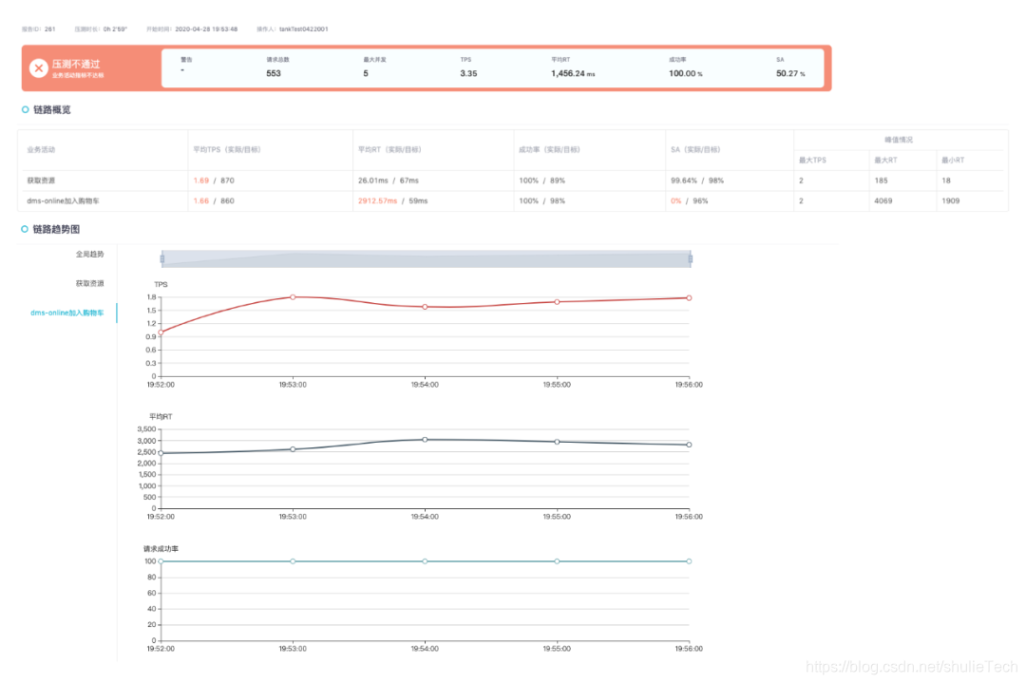
Task: Click the 链路概览 section heading
Action: (51, 110)
